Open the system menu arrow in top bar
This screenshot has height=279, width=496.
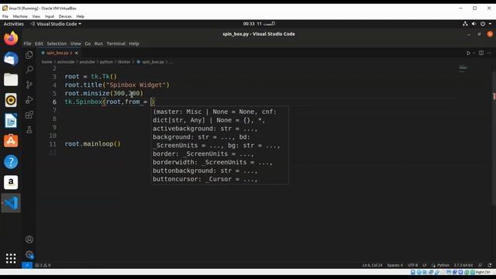pyautogui.click(x=490, y=24)
